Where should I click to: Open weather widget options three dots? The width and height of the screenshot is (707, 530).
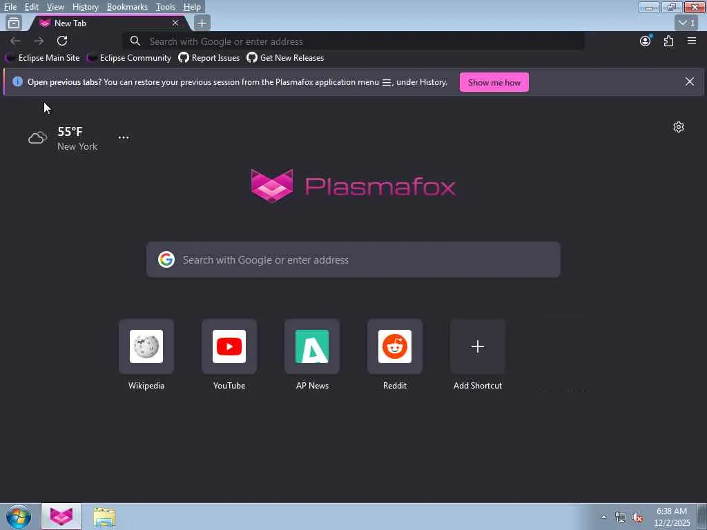[124, 137]
